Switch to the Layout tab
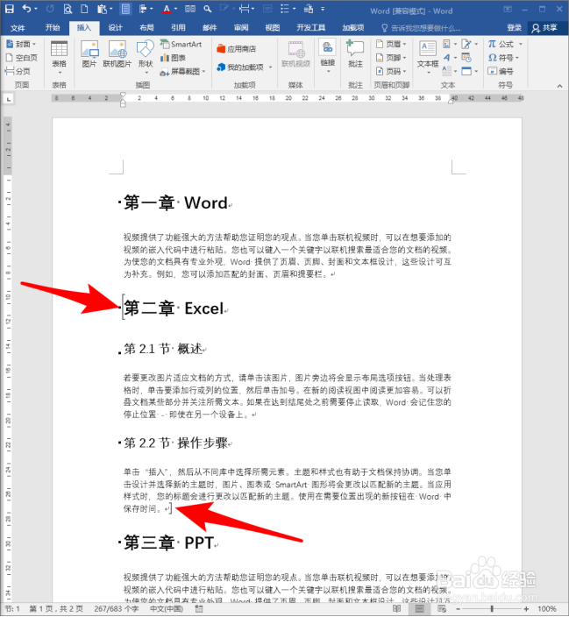Viewport: 569px width, 617px height. coord(146,27)
